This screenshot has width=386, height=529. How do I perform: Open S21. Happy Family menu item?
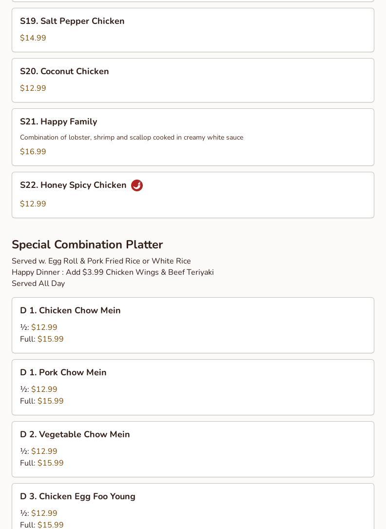193,137
